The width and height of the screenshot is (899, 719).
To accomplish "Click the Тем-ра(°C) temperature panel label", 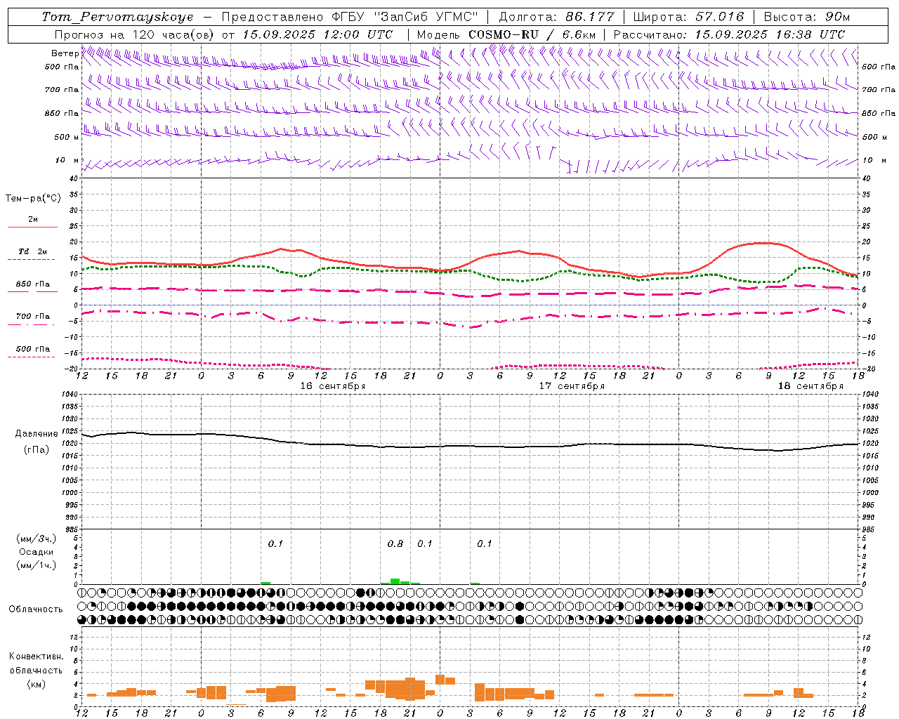I will [x=33, y=199].
